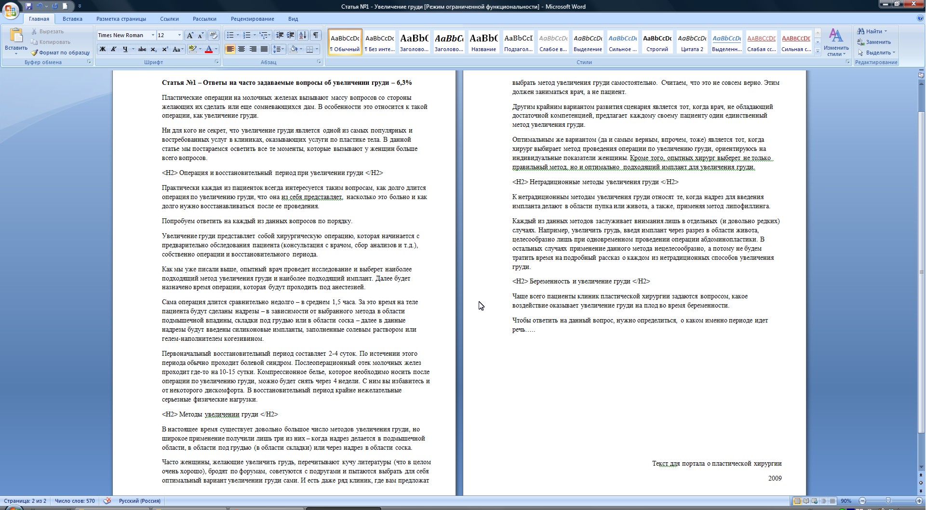
Task: Toggle subscript formatting
Action: point(153,49)
